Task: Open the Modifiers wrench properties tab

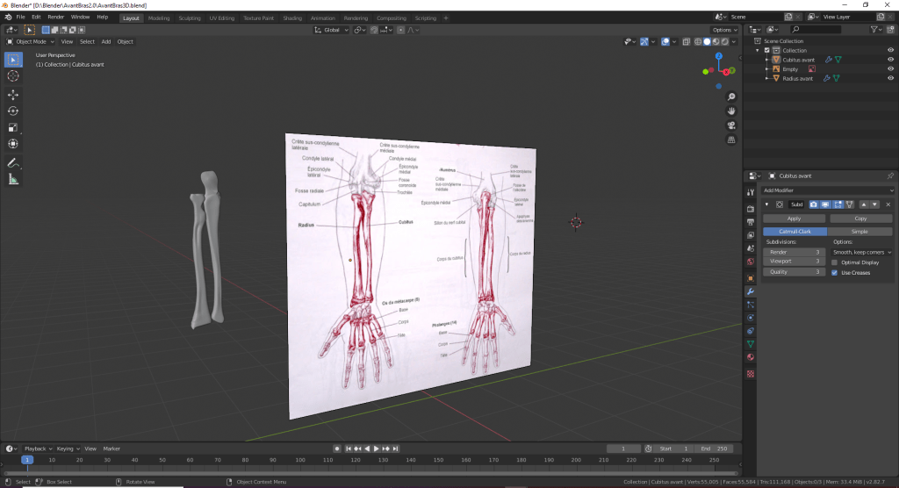Action: 750,291
